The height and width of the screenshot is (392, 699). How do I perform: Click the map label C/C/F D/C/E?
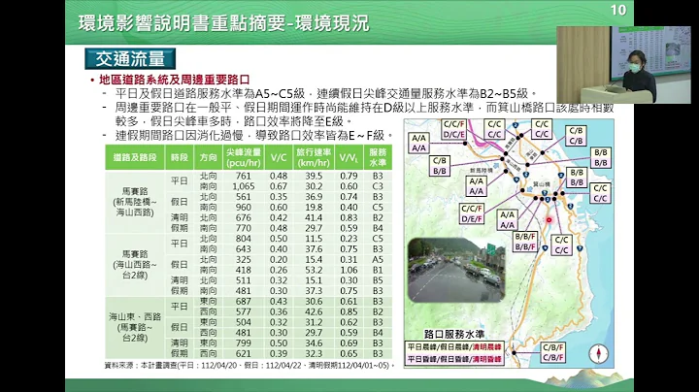pos(454,129)
